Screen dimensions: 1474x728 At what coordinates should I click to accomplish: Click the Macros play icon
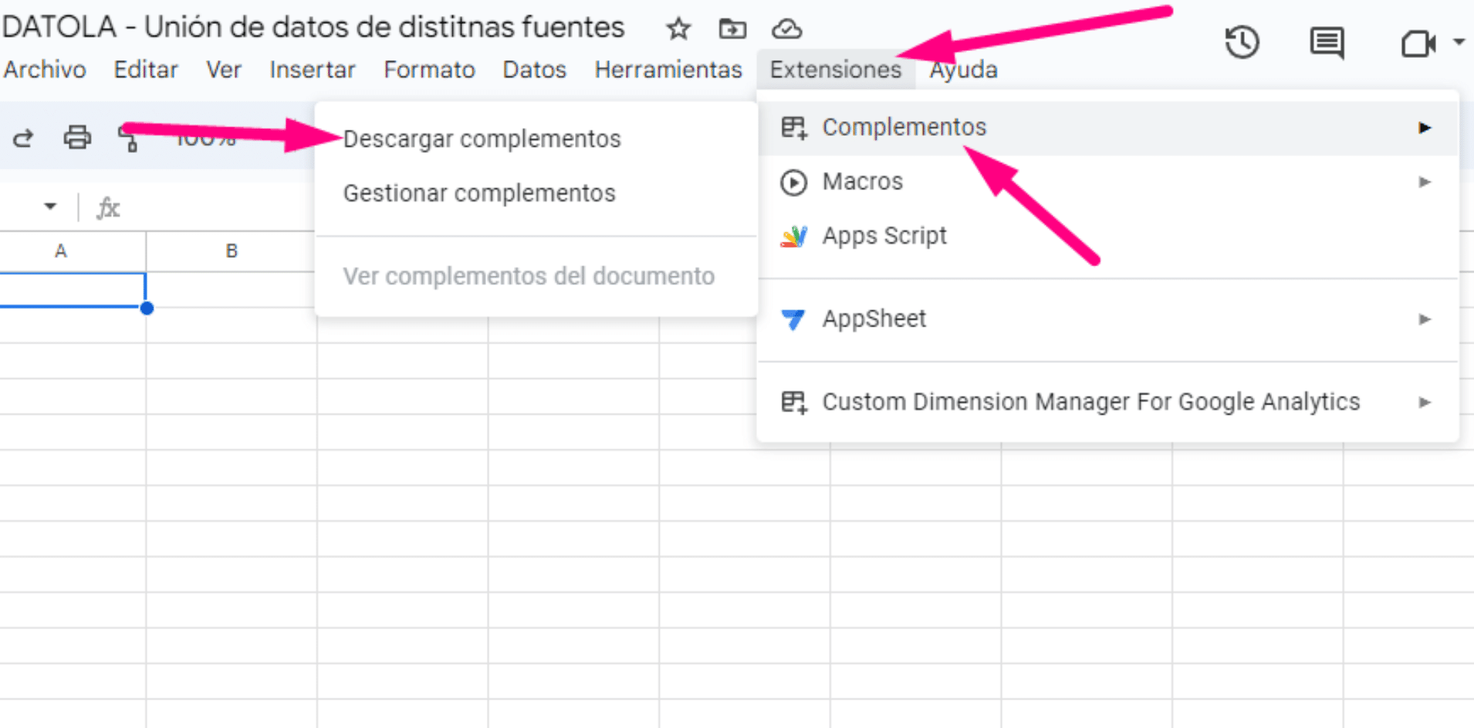pos(793,182)
